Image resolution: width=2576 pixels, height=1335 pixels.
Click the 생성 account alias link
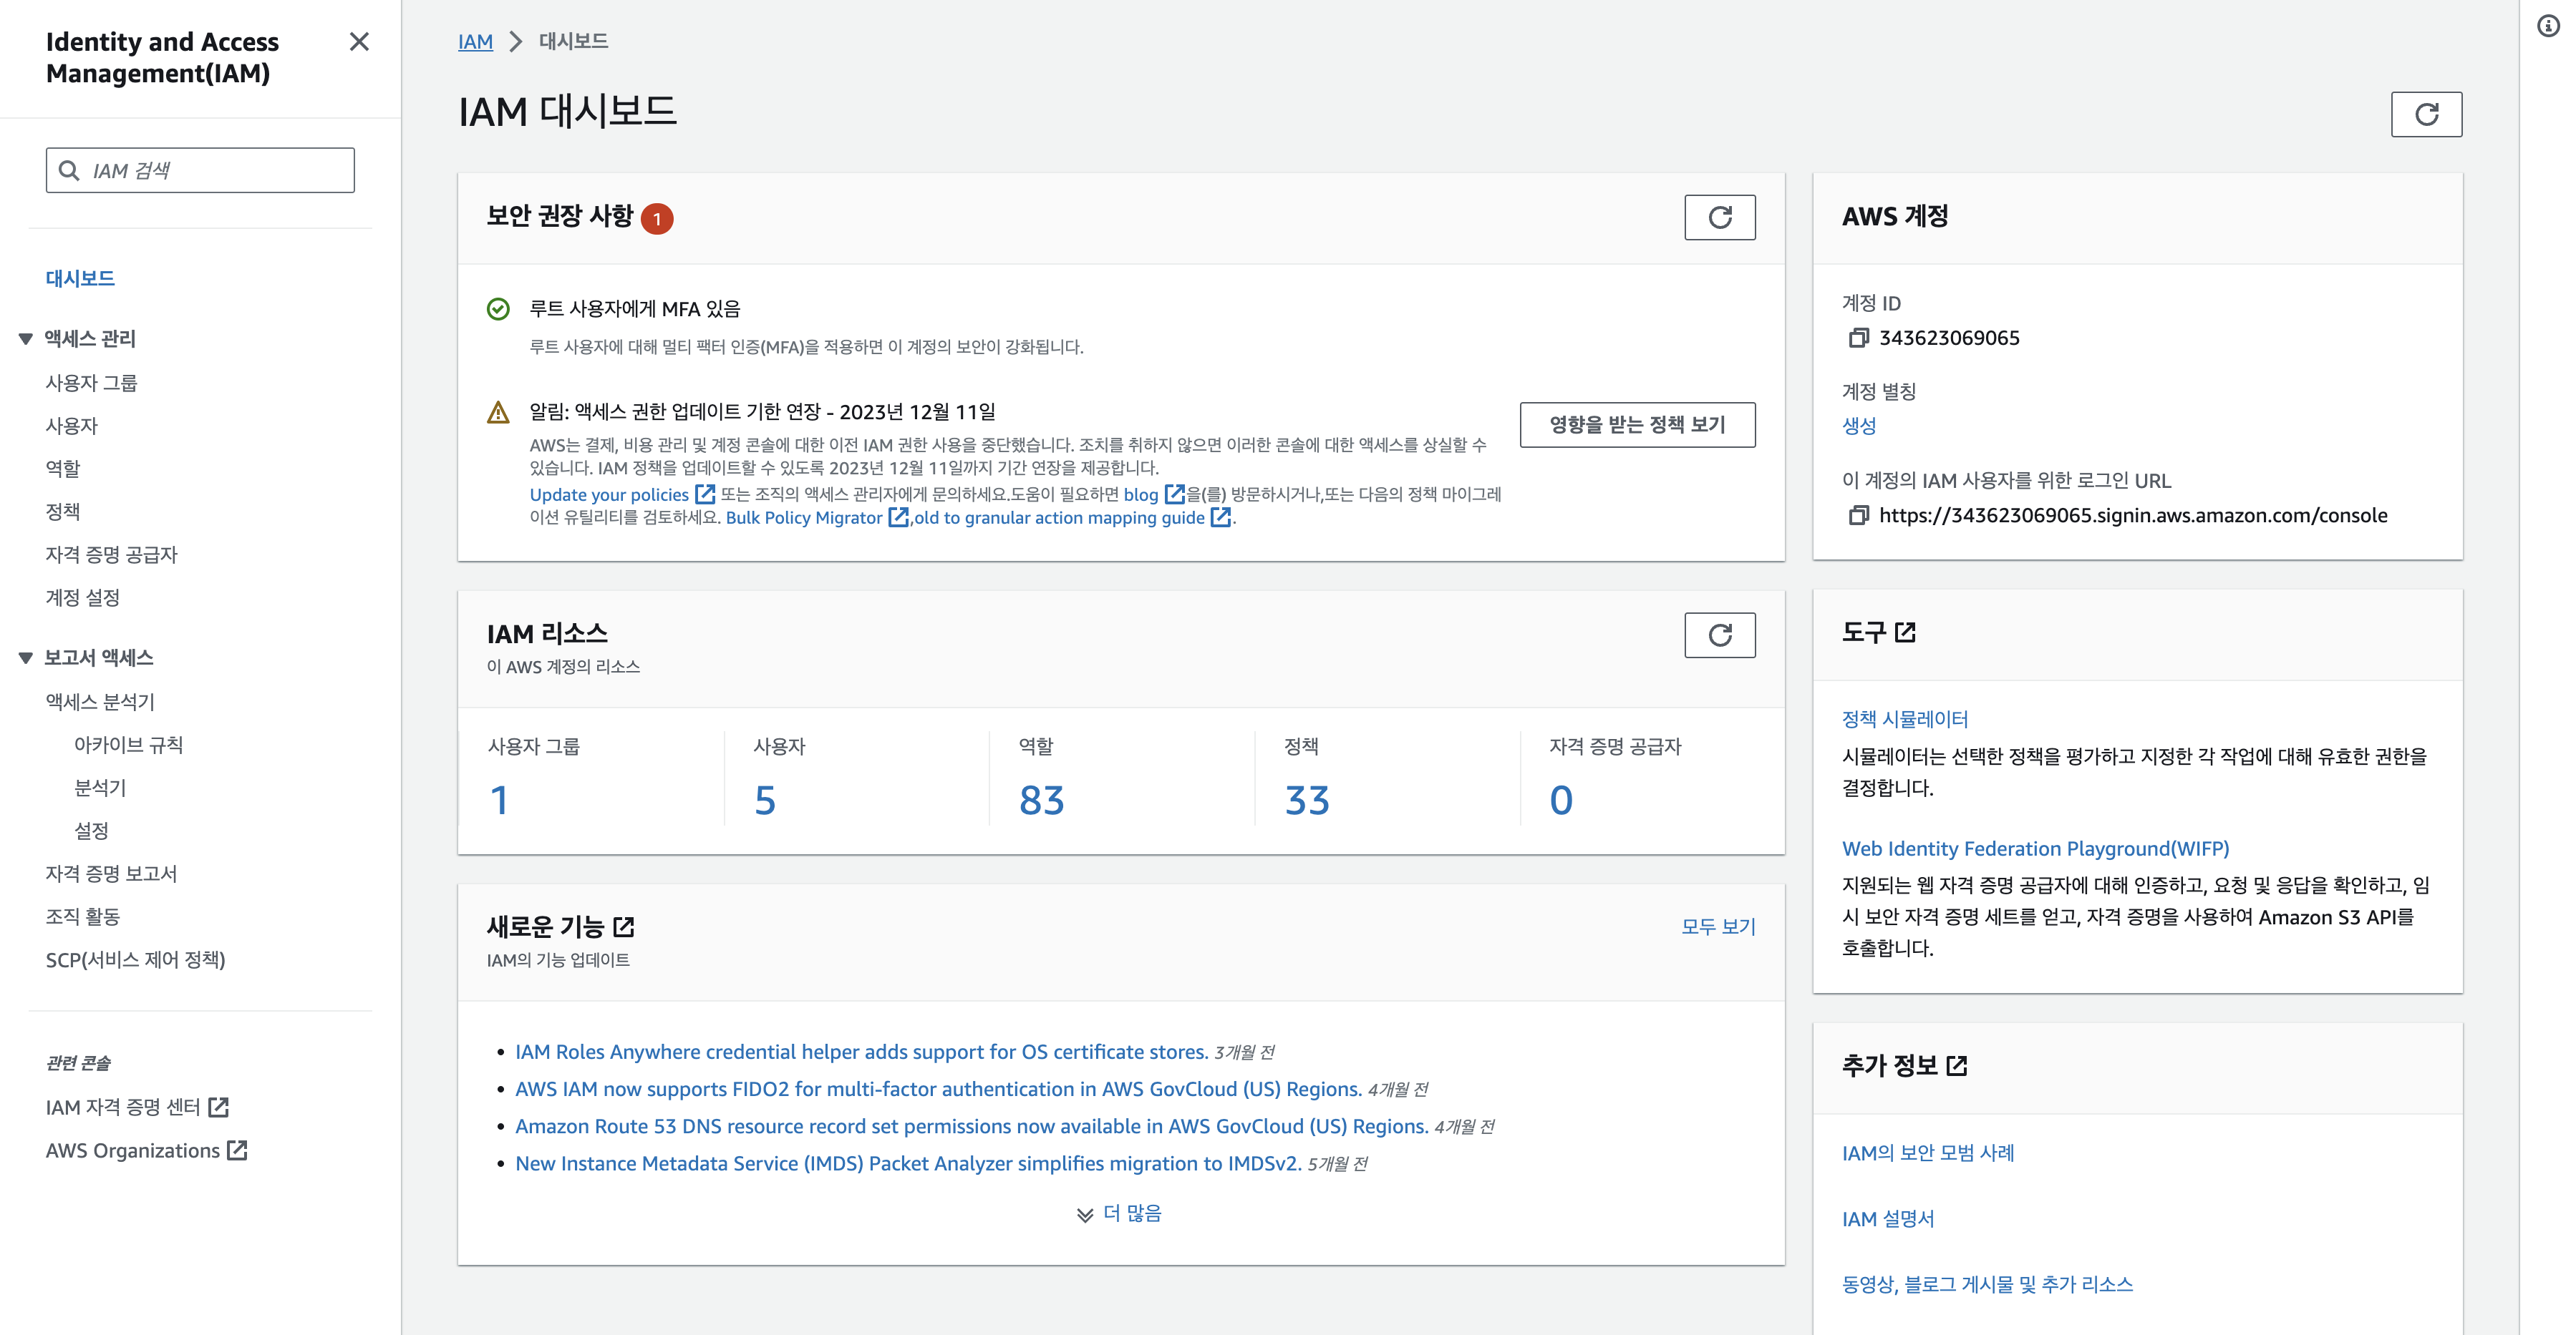(x=1858, y=426)
